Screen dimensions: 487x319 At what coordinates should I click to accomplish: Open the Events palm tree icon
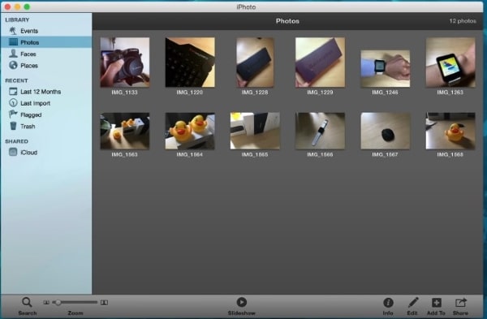pos(13,31)
